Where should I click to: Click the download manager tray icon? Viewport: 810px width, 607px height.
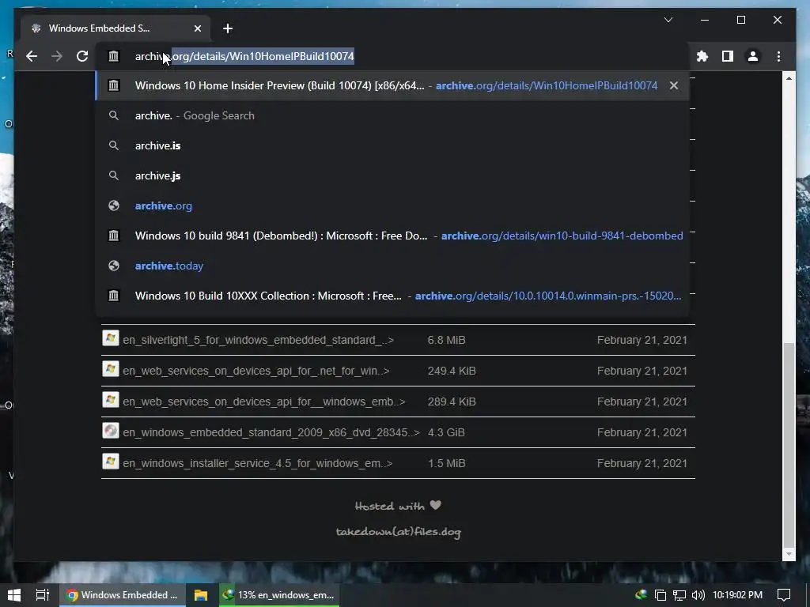(641, 595)
